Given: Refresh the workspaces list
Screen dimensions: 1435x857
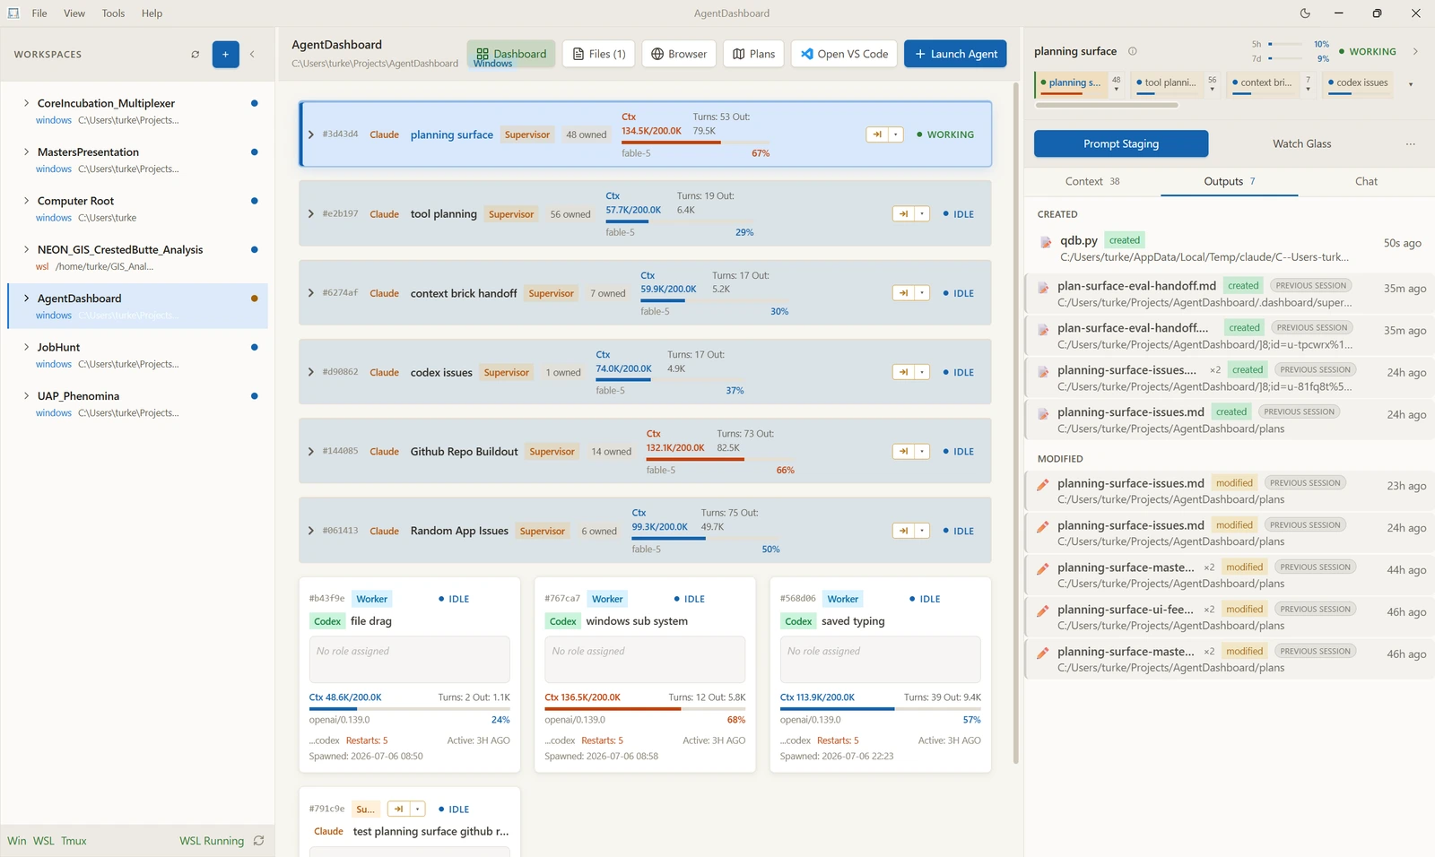Looking at the screenshot, I should coord(195,55).
